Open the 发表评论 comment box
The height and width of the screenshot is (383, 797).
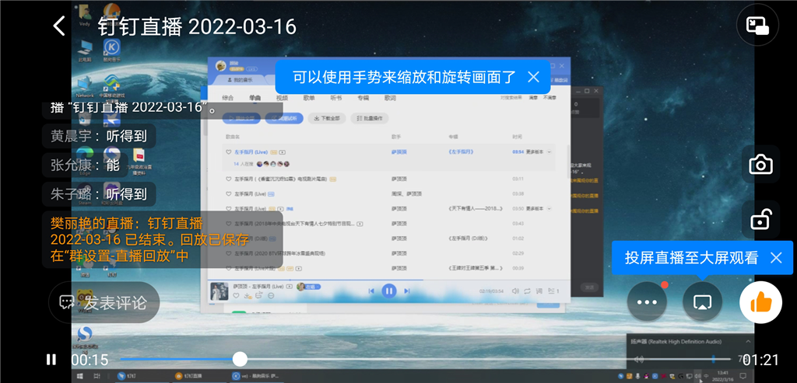point(104,302)
